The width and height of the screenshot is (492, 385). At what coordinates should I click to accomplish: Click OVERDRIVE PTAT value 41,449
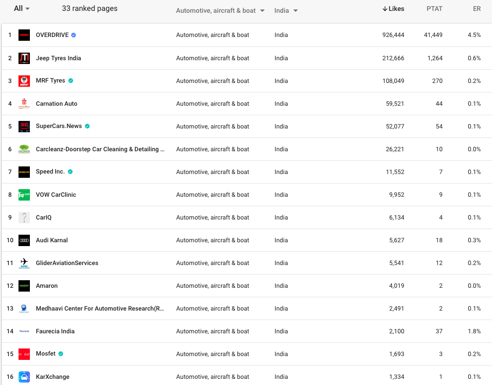click(x=433, y=35)
